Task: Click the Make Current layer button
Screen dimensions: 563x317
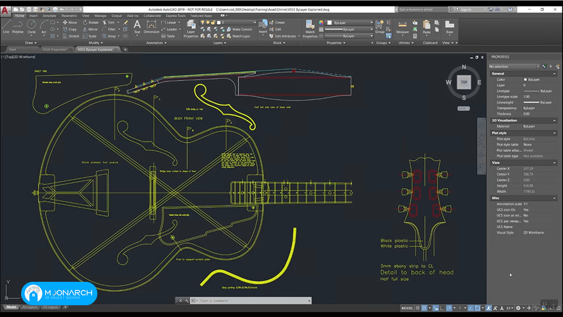Action: [x=239, y=29]
